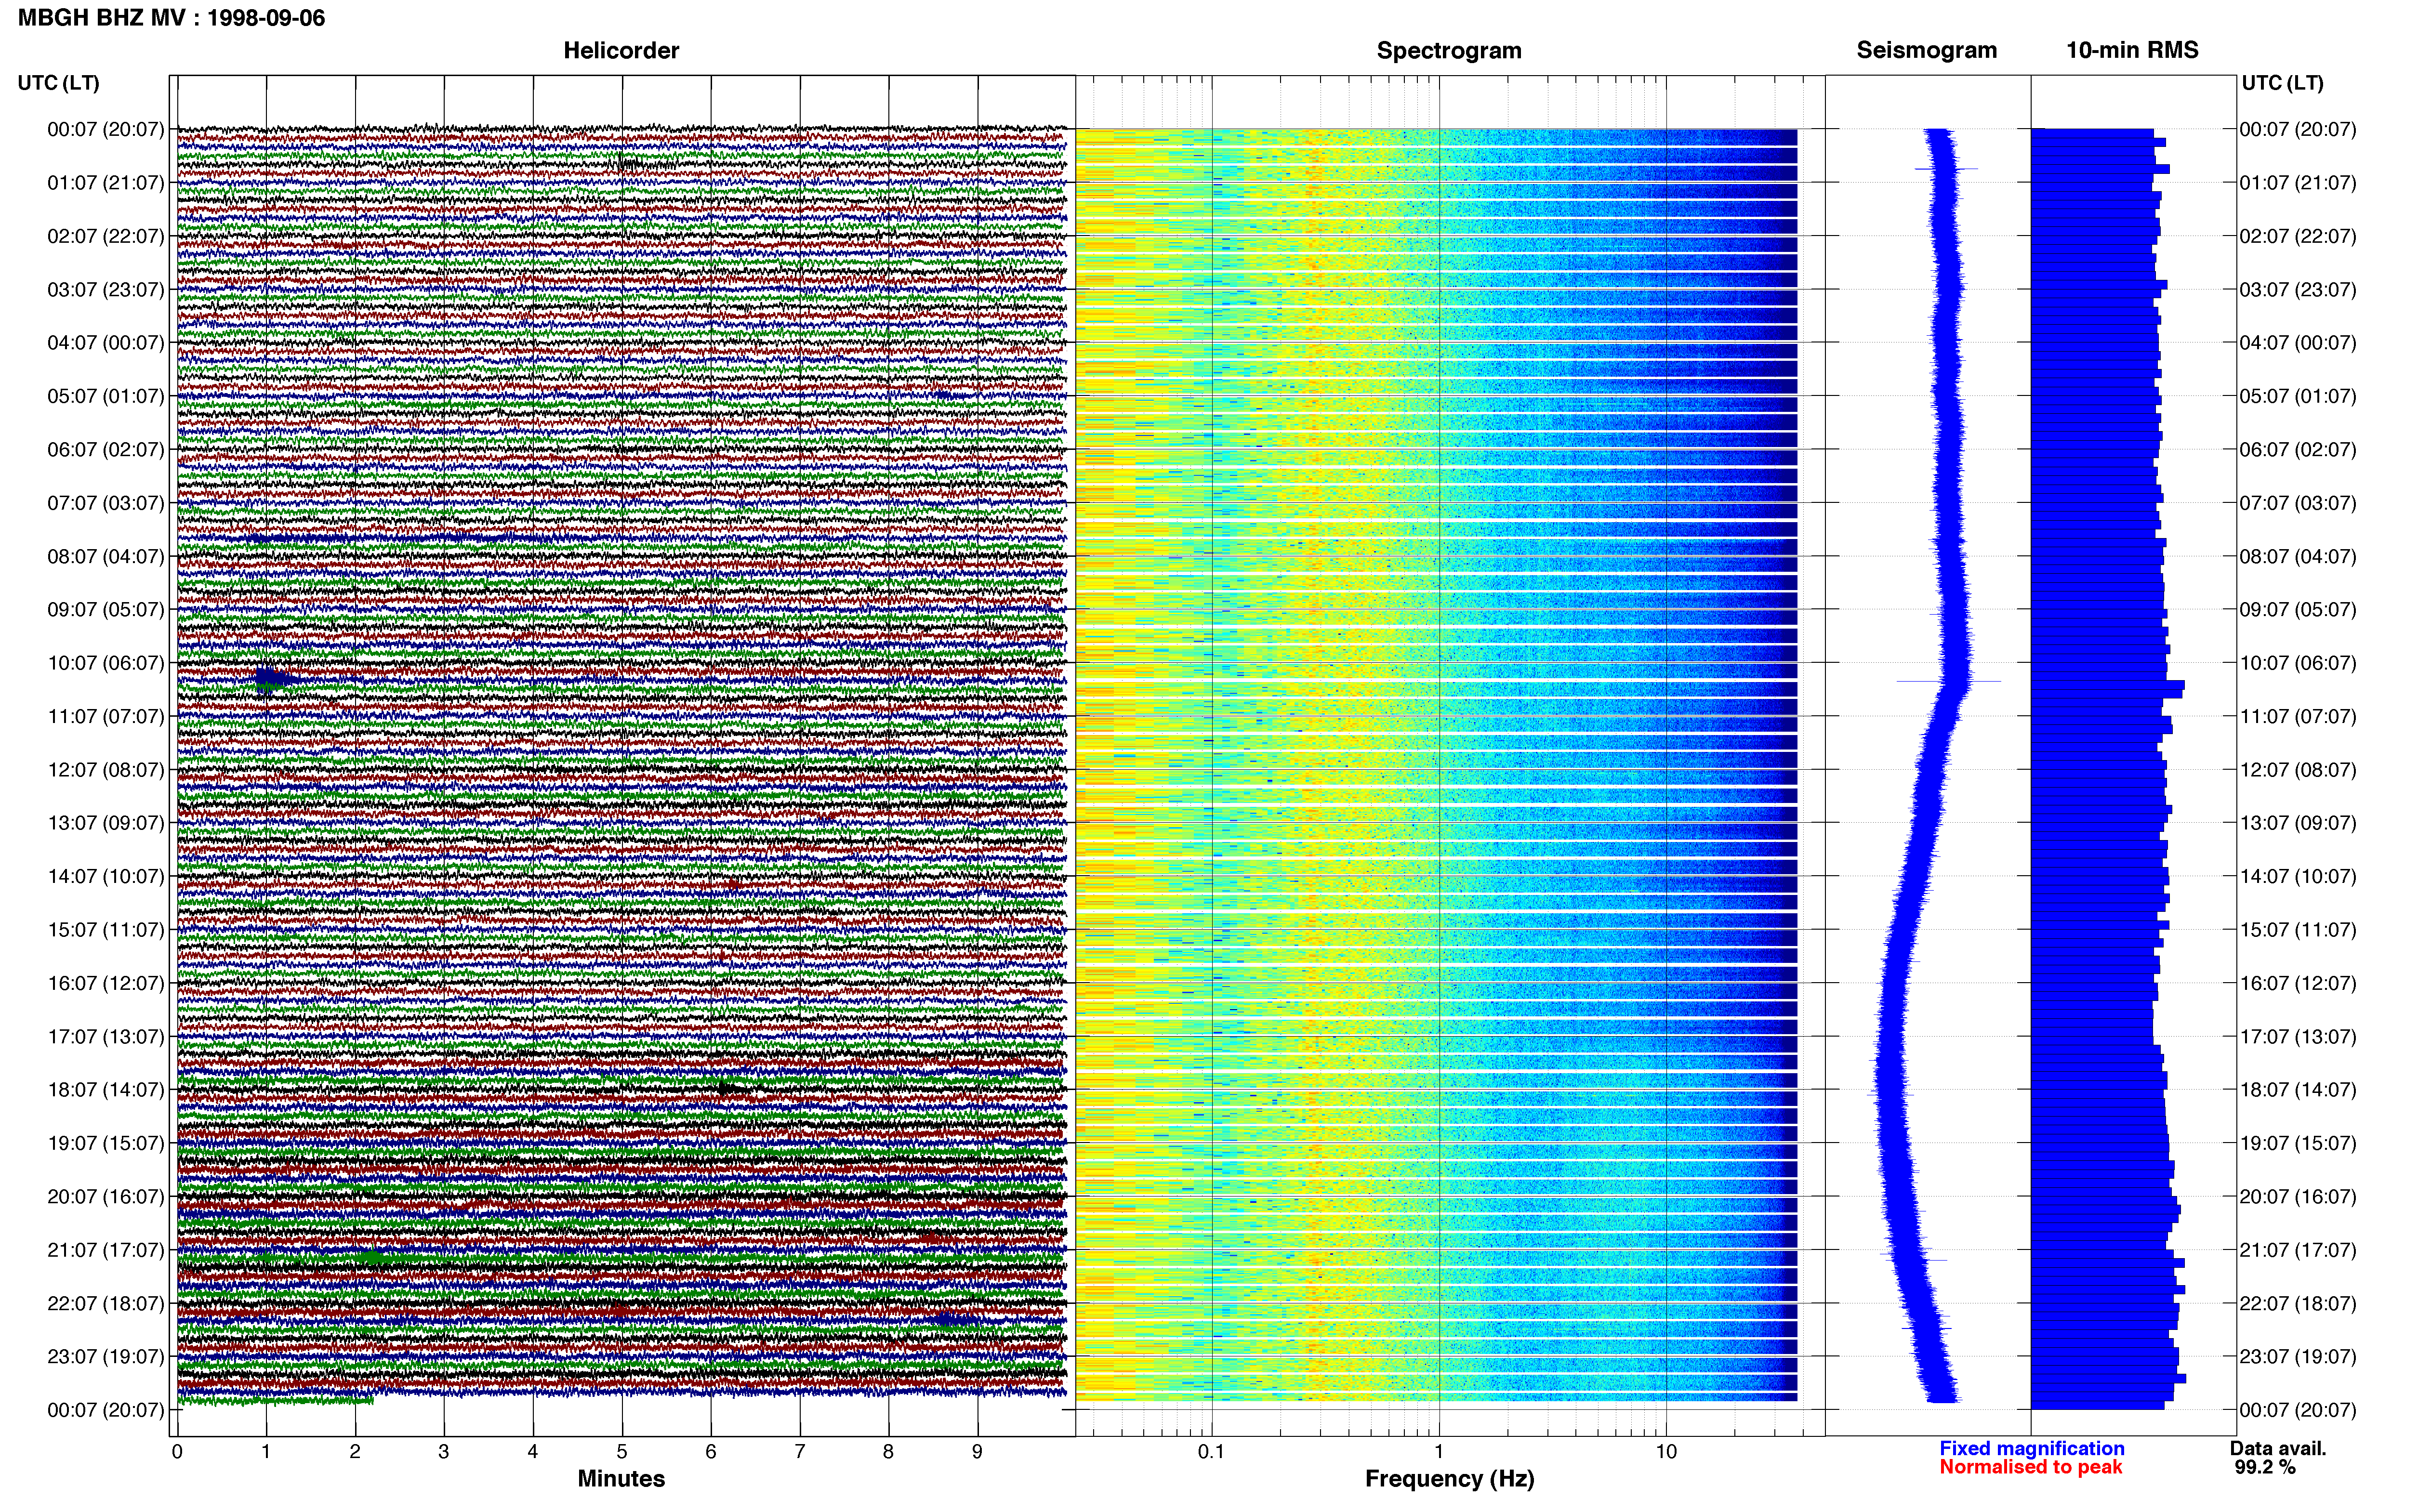
Task: Click helicorder minute tick label '8'
Action: click(889, 1452)
